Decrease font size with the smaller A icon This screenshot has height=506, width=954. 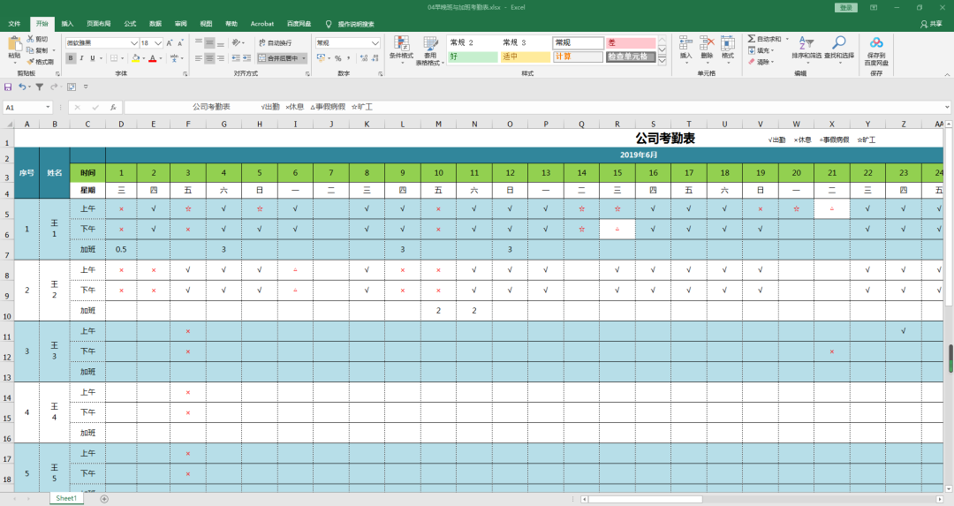181,43
